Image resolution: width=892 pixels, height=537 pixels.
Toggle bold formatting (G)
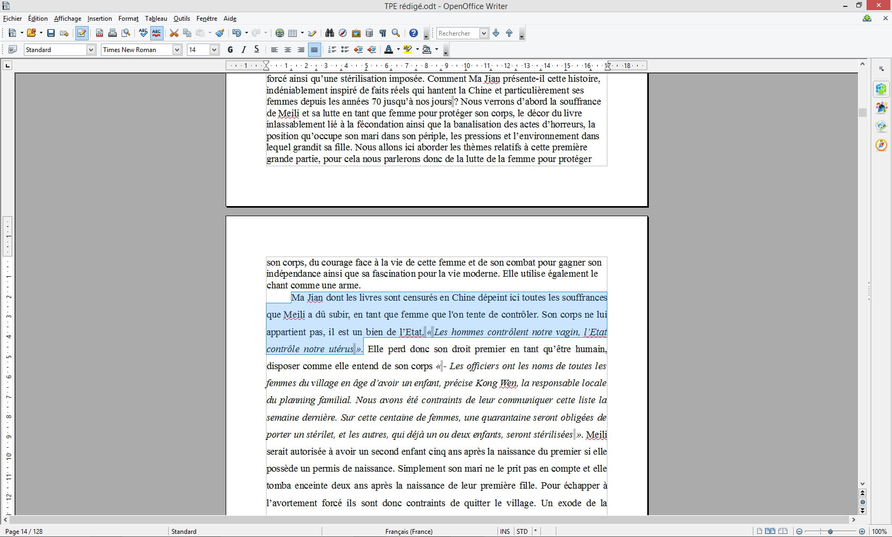(x=230, y=50)
